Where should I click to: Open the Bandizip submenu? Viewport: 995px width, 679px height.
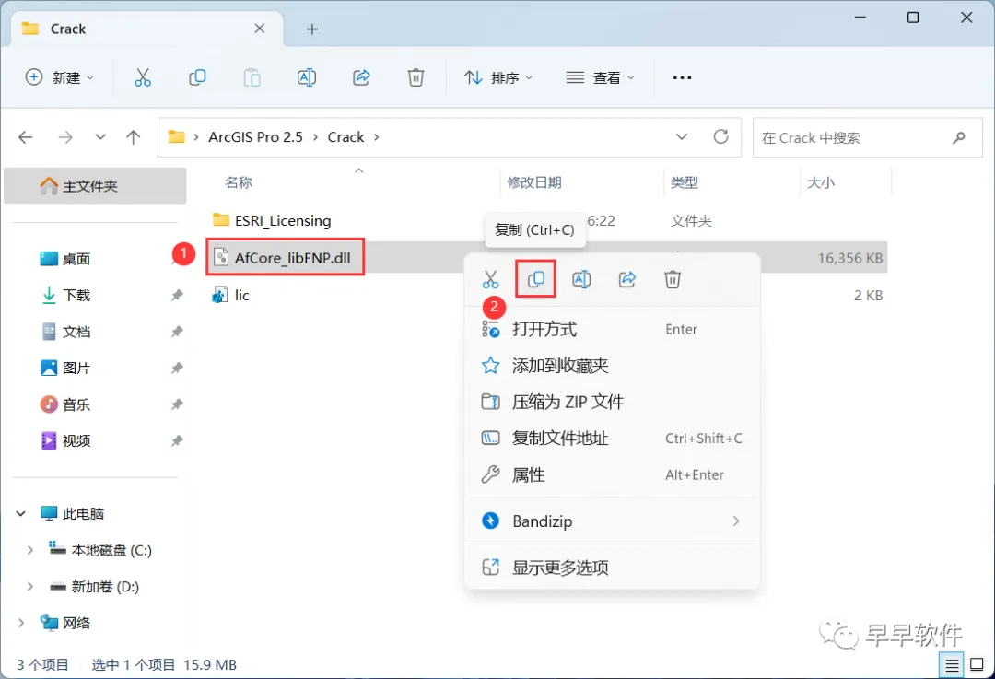coord(613,521)
